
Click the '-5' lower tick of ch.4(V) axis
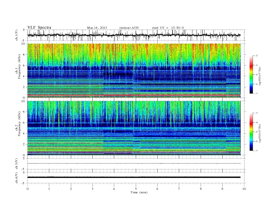pyautogui.click(x=23, y=184)
